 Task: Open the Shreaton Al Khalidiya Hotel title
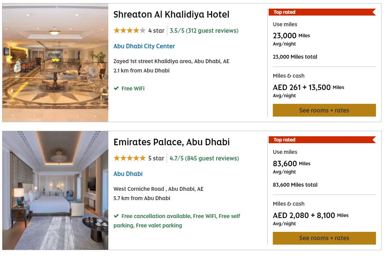tap(171, 14)
